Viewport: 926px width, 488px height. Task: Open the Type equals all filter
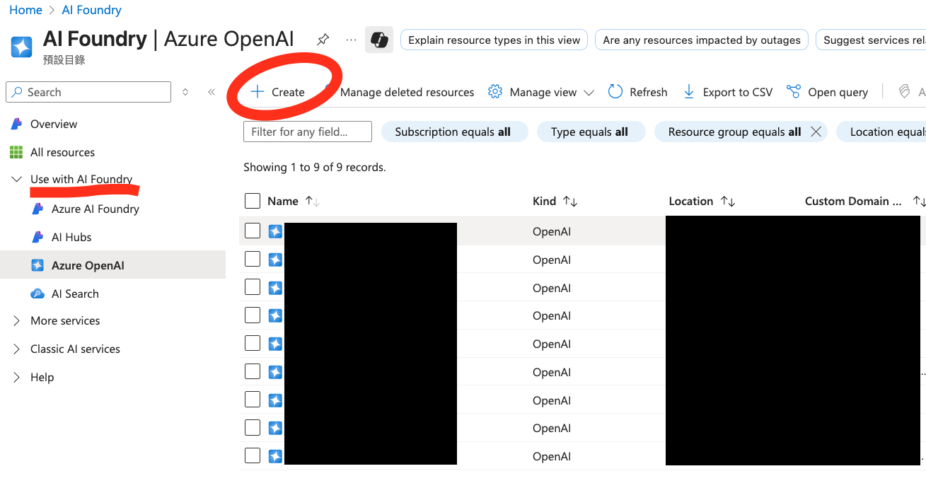tap(591, 132)
